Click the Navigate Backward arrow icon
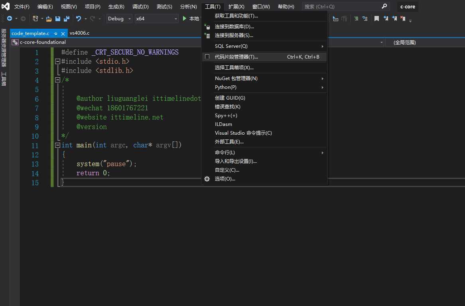Screen dimensions: 465x306 click(x=10, y=18)
